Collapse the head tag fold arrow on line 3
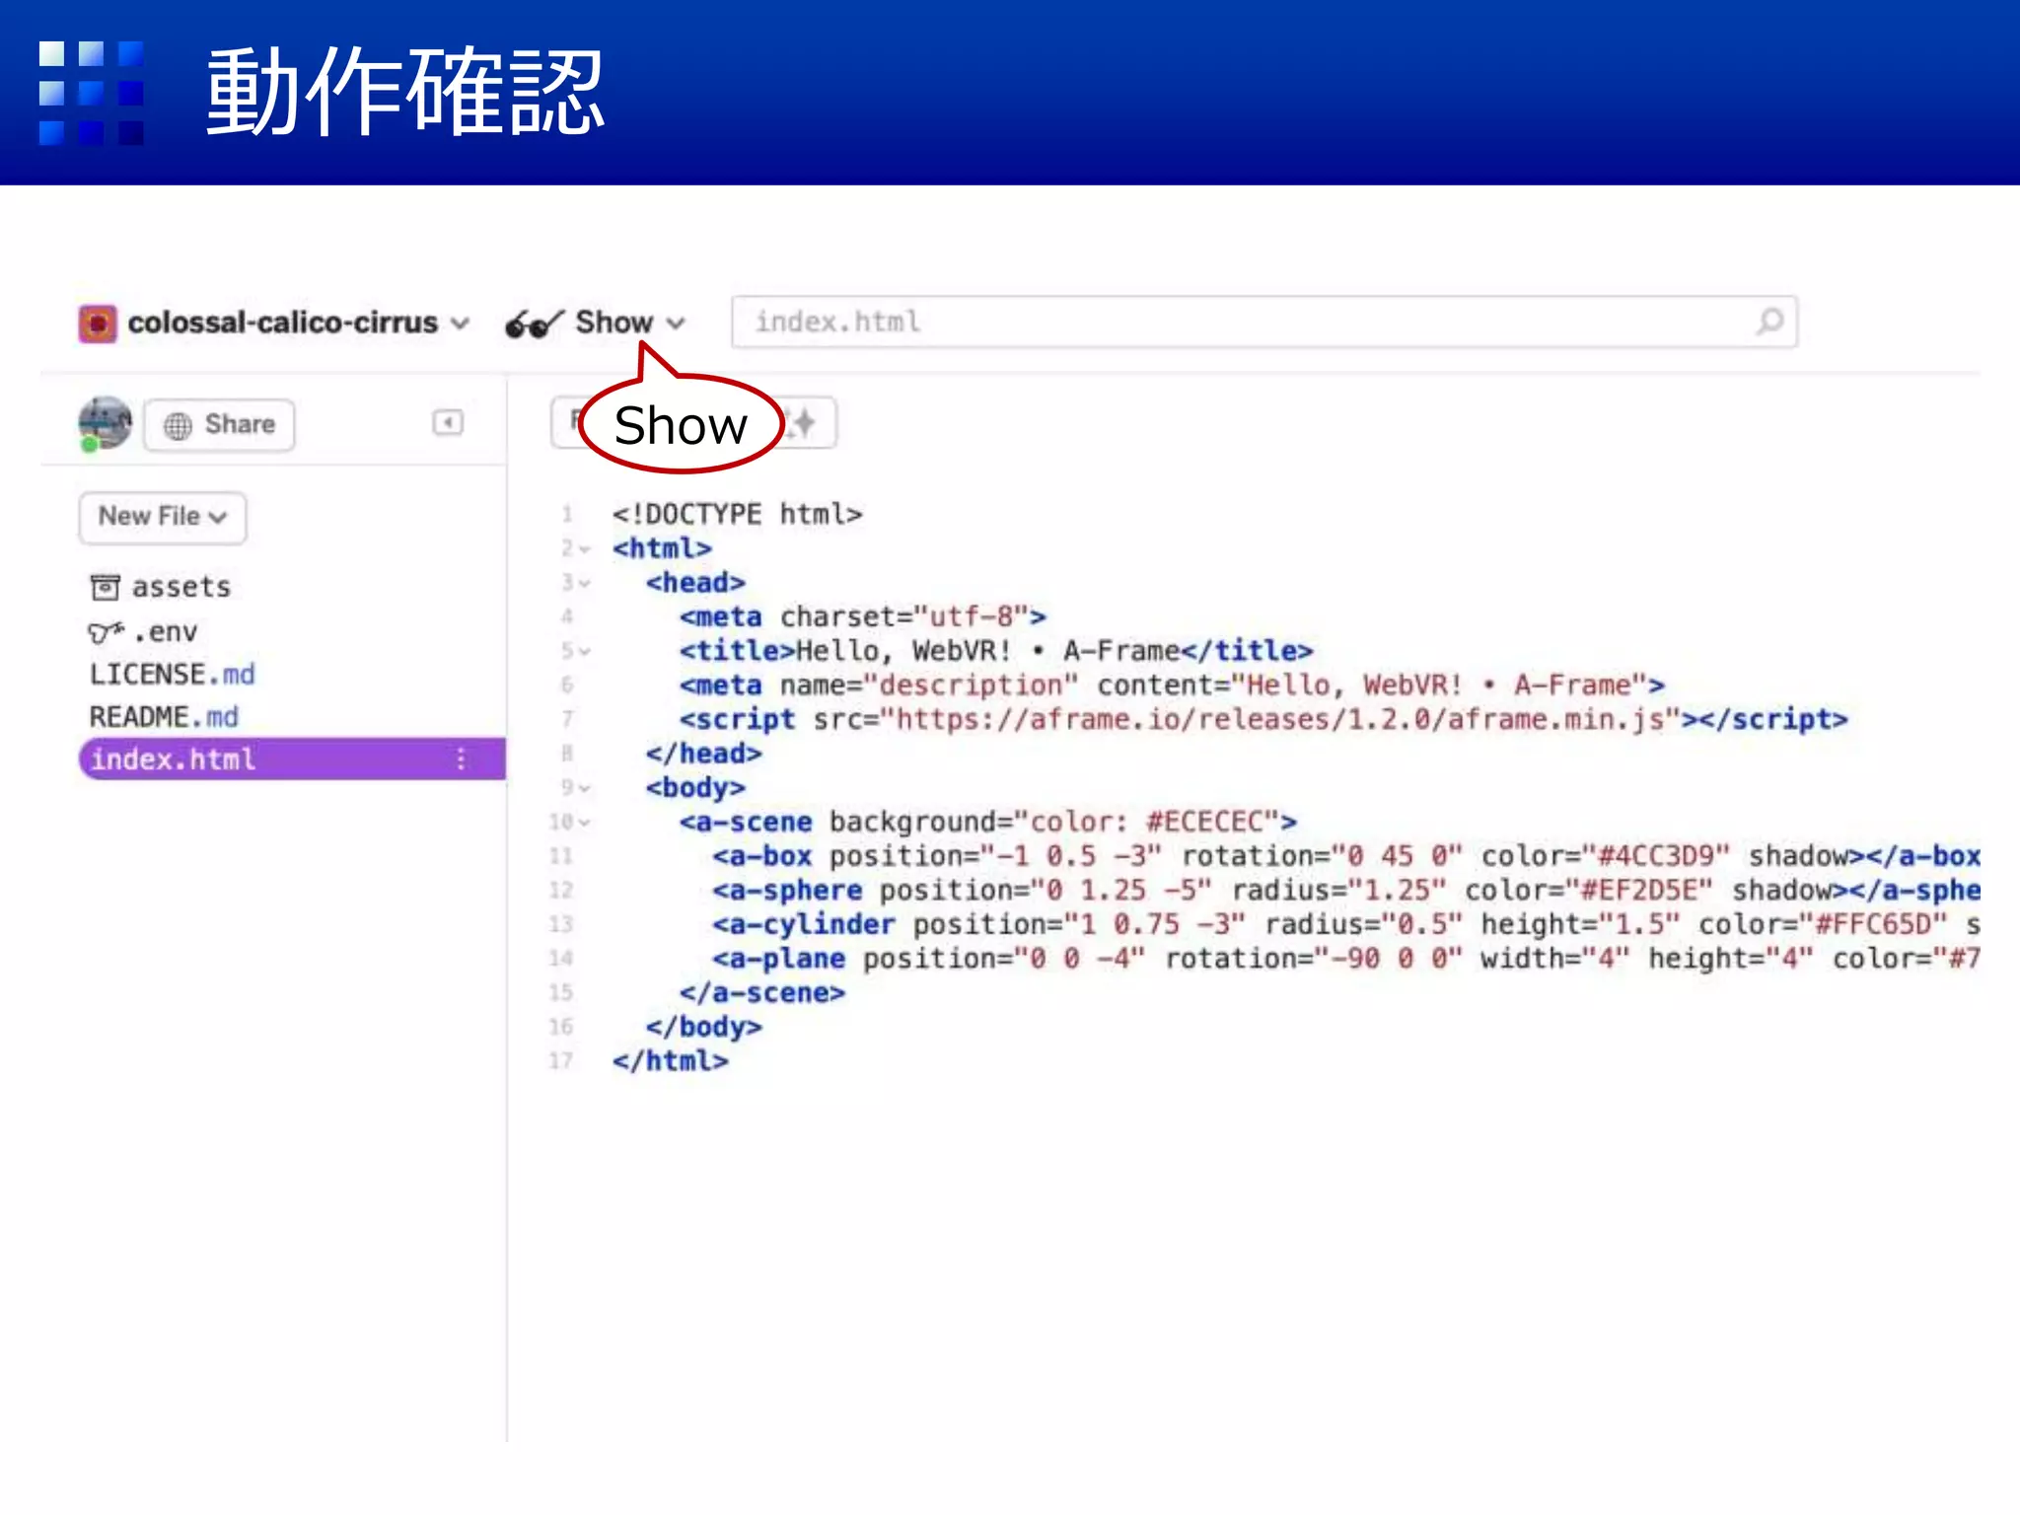2020x1515 pixels. coord(585,583)
